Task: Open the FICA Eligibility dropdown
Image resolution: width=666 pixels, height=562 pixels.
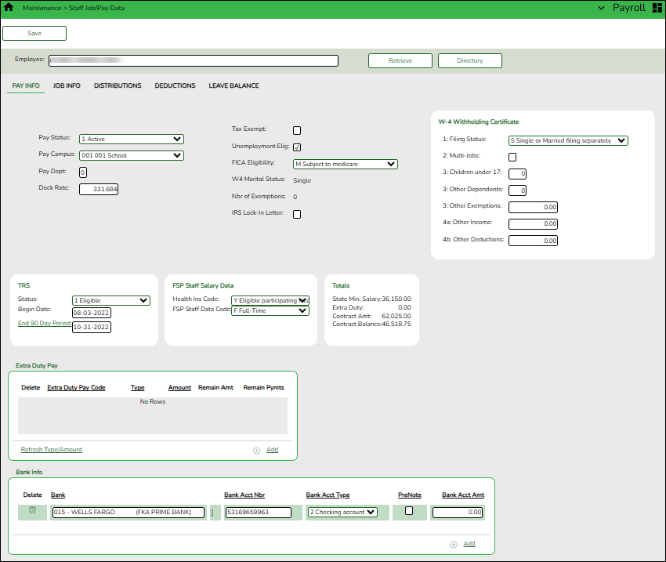Action: point(346,164)
